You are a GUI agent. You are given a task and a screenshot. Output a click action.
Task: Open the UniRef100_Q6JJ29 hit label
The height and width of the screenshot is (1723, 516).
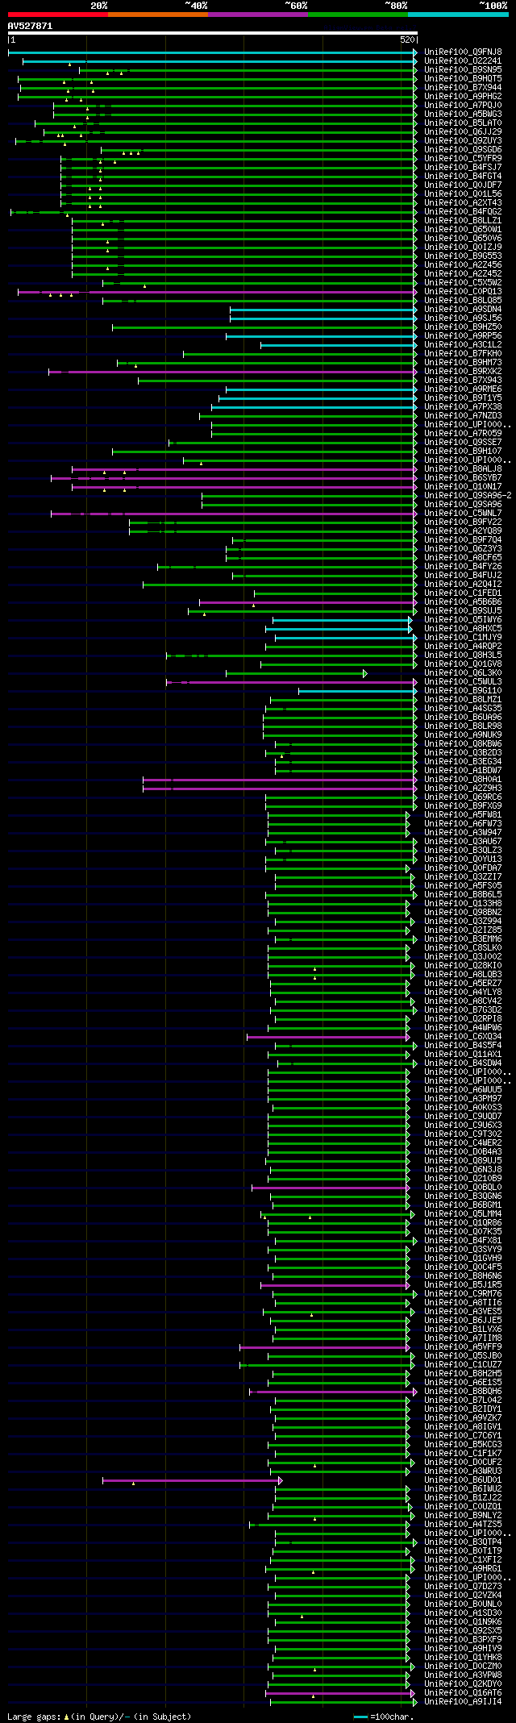[x=463, y=131]
